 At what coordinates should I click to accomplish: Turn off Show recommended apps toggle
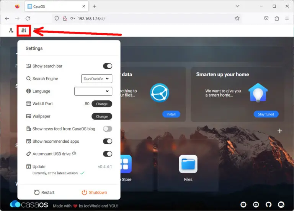(108, 142)
